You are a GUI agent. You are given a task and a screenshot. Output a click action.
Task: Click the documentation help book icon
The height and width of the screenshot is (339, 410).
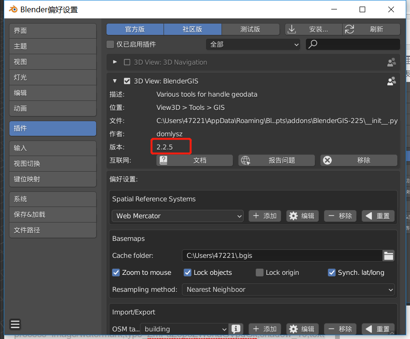(x=164, y=160)
